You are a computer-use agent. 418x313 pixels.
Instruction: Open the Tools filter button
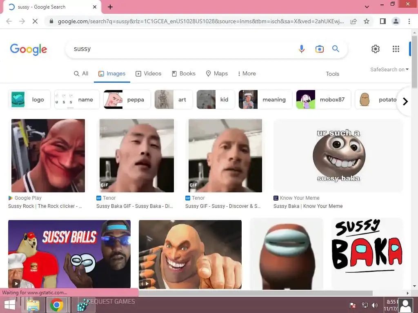tap(332, 74)
